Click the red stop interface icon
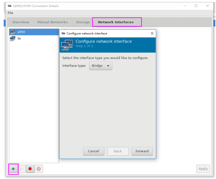 pyautogui.click(x=30, y=169)
